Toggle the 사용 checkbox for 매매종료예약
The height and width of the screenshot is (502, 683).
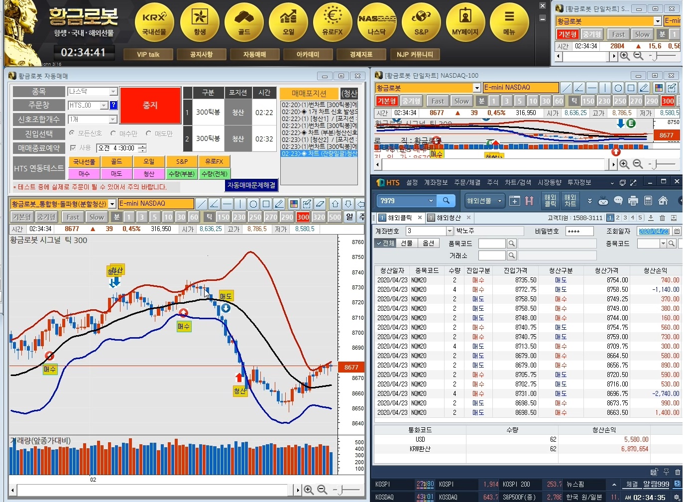pyautogui.click(x=73, y=148)
